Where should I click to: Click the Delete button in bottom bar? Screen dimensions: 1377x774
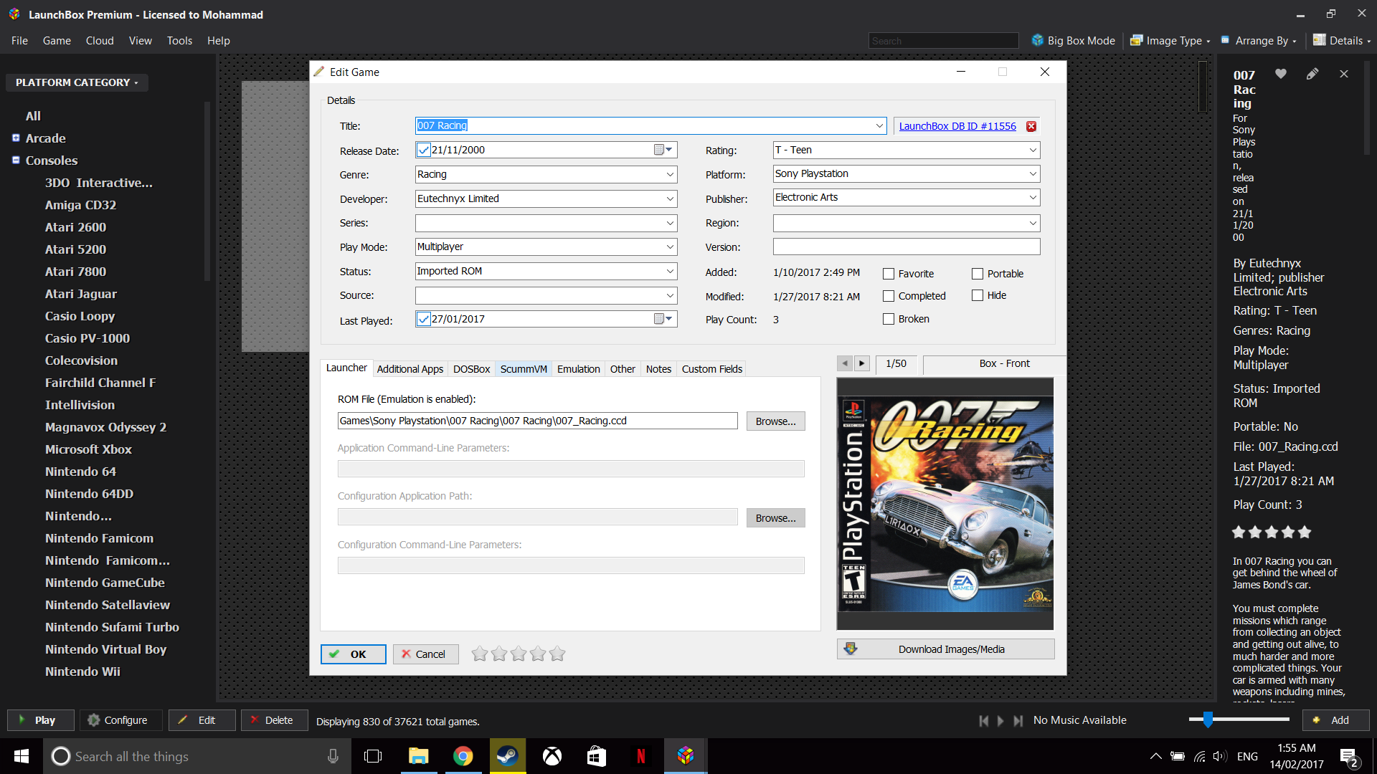pyautogui.click(x=274, y=720)
